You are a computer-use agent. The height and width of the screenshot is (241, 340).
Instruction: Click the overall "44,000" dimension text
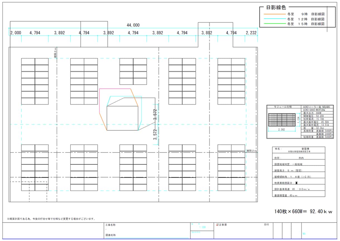(133, 25)
